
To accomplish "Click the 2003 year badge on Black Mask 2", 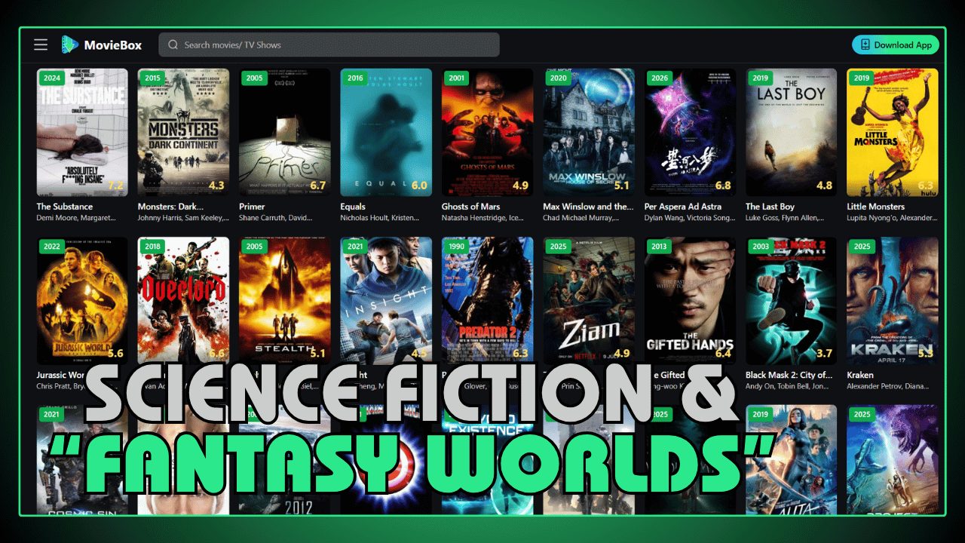I will [x=761, y=247].
